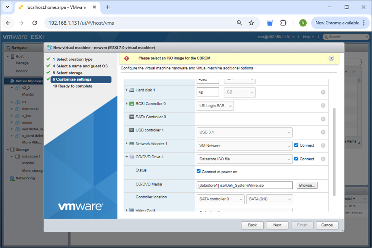Reload the browser page
The width and height of the screenshot is (372, 248).
(x=35, y=23)
